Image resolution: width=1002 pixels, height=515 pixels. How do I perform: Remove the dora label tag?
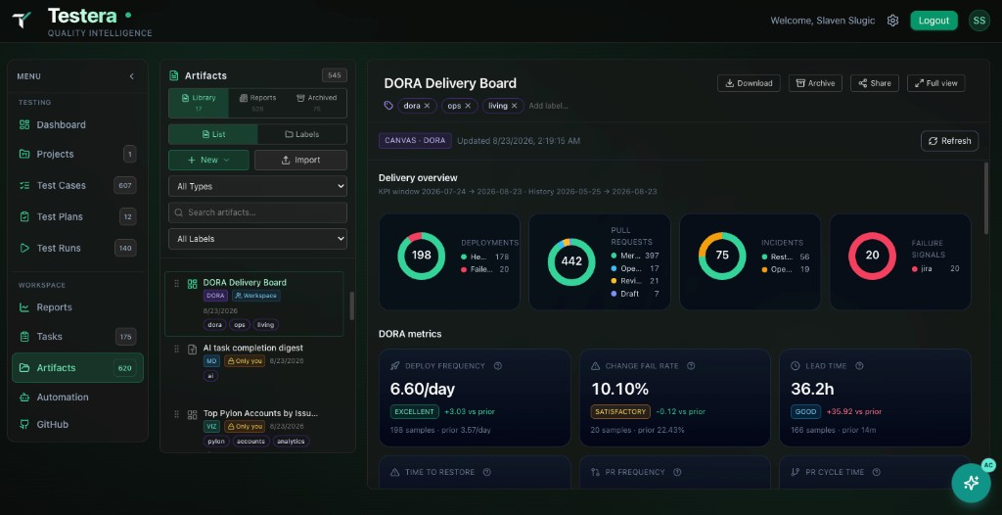pyautogui.click(x=427, y=106)
